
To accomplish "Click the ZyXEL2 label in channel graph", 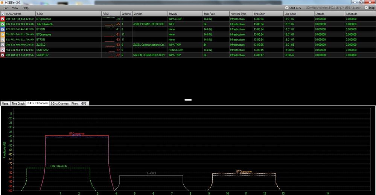I will 151,173.
